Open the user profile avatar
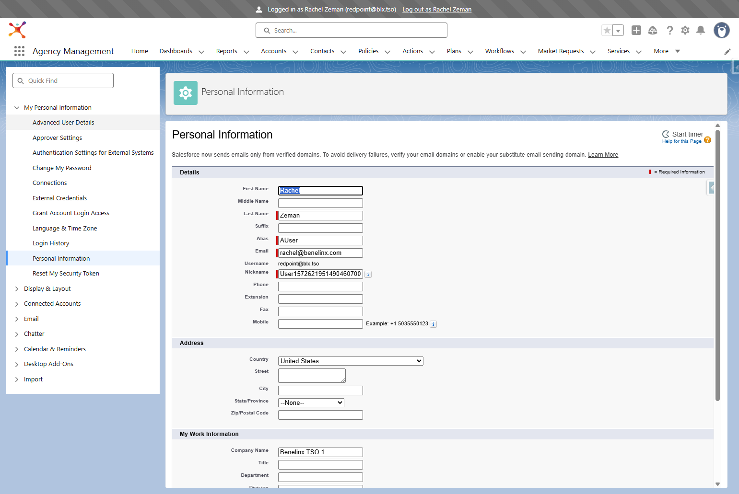Viewport: 739px width, 494px height. (722, 30)
